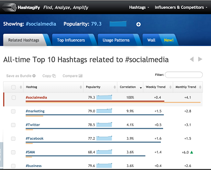The height and width of the screenshot is (170, 211).
Task: Click popularity sparkline in #socialmedia row
Action: click(x=104, y=97)
